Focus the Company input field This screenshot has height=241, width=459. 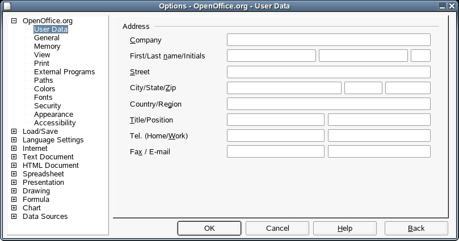click(329, 40)
